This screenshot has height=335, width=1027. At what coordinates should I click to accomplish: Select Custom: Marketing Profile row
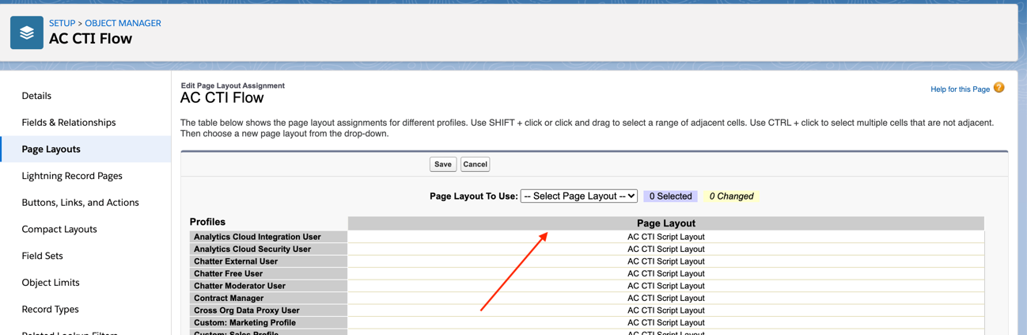pyautogui.click(x=268, y=322)
